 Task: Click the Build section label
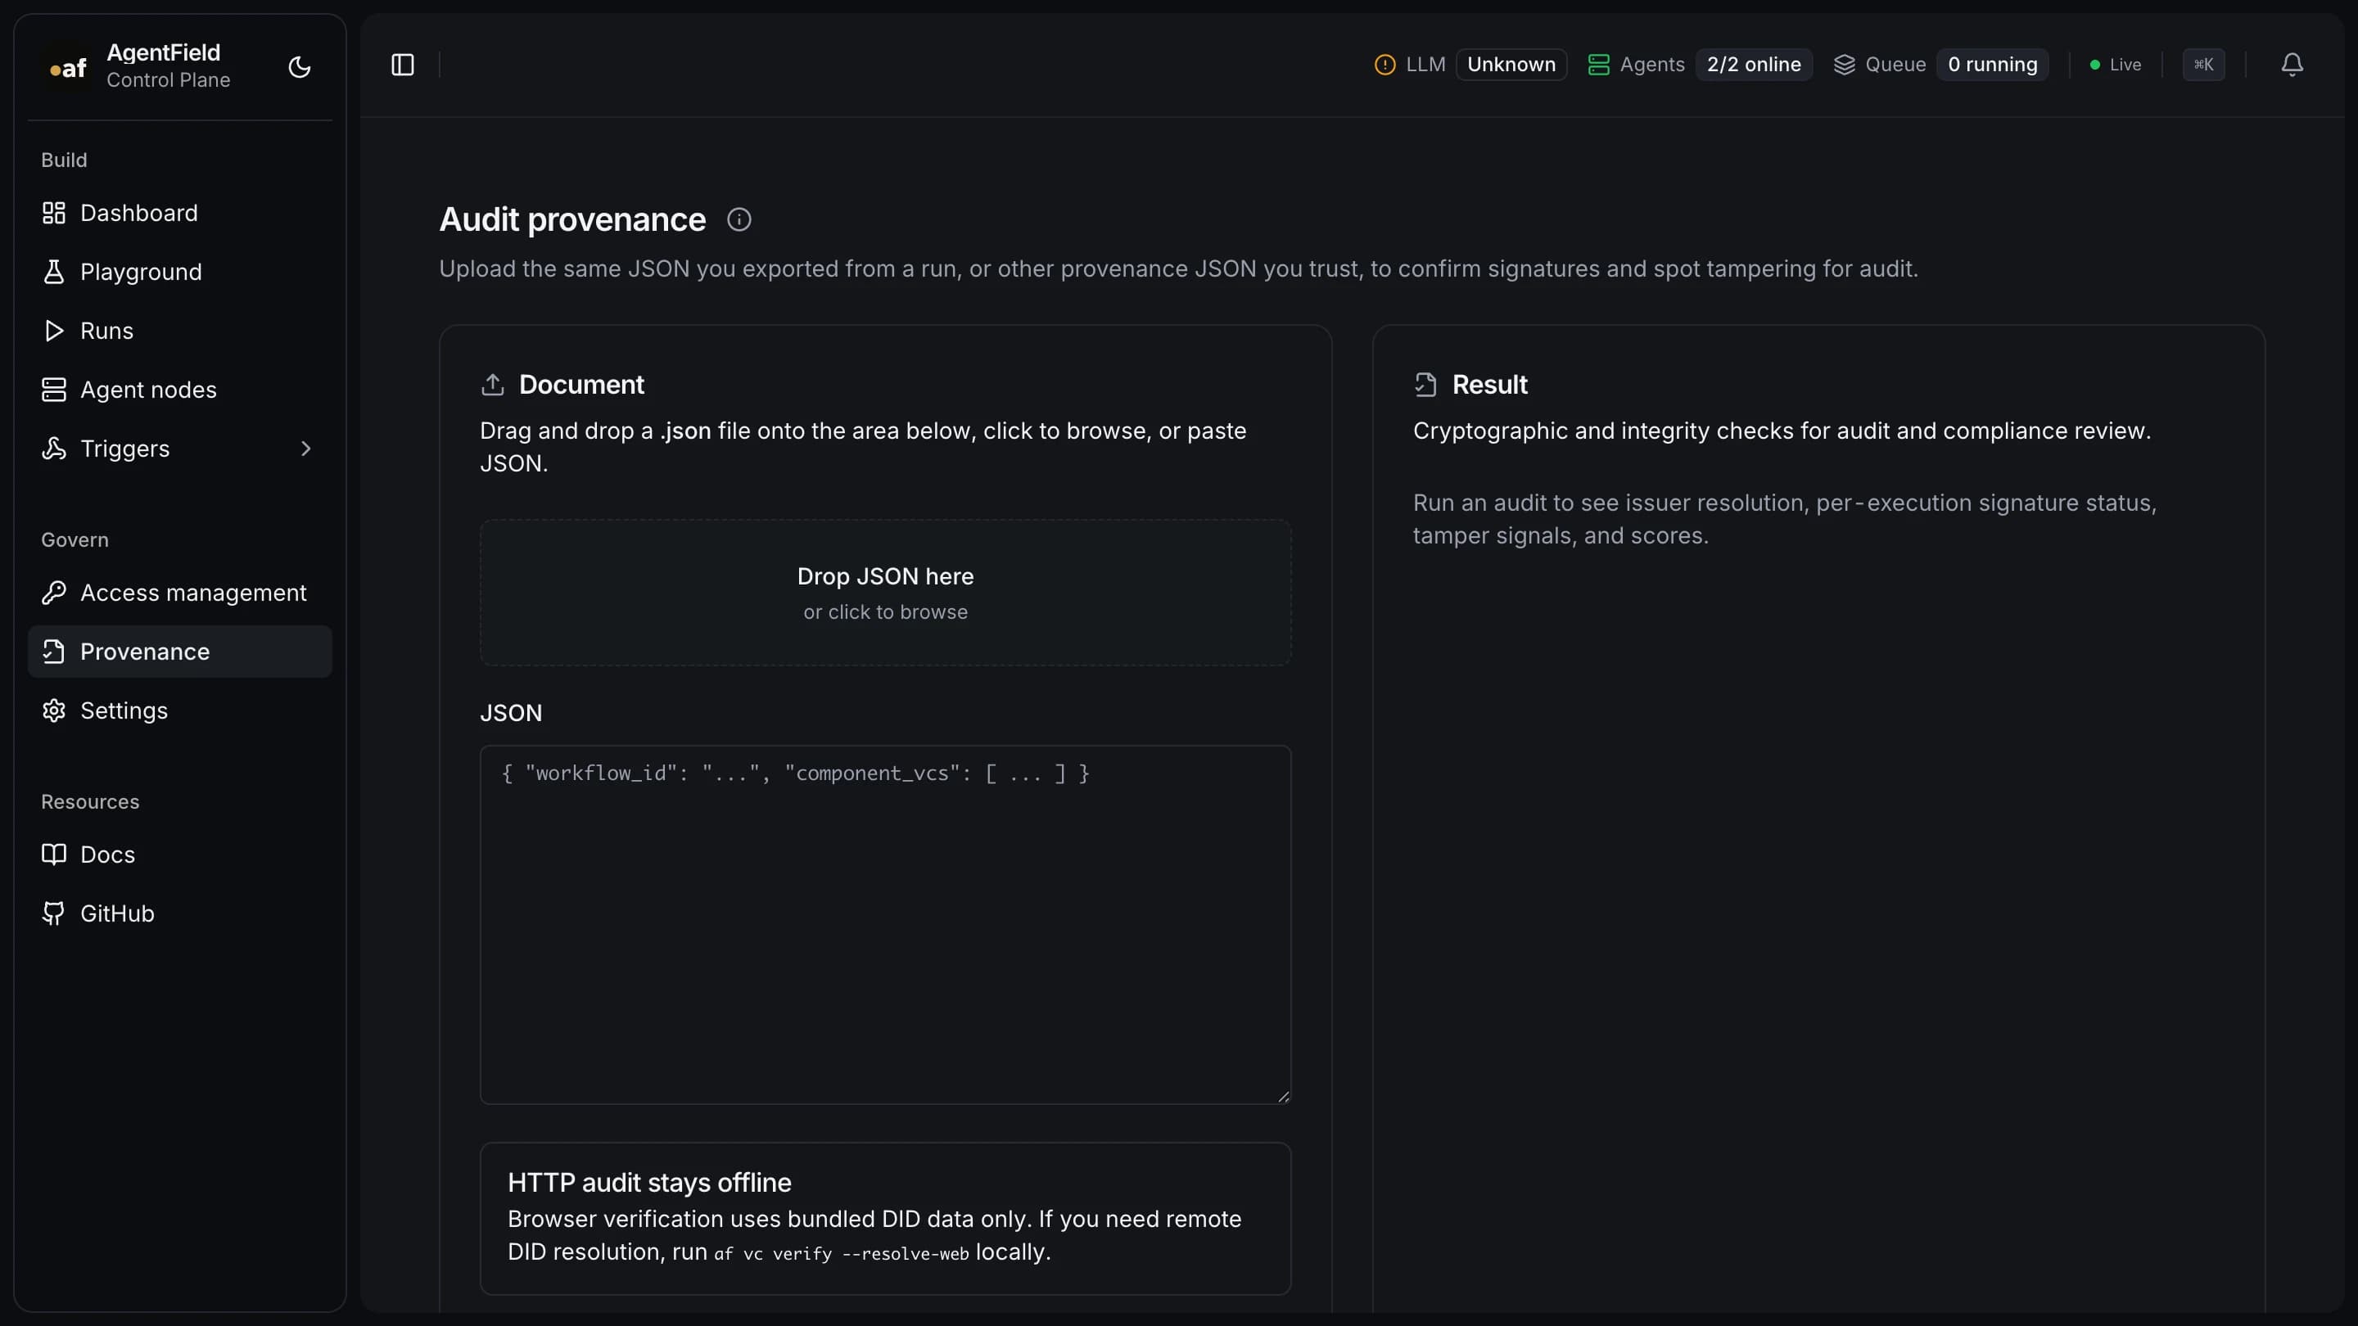[x=64, y=160]
